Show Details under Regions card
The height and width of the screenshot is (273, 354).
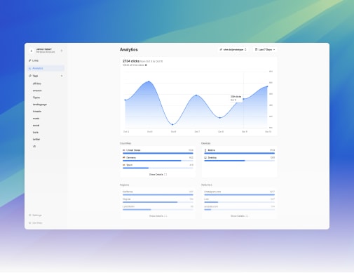coord(158,216)
